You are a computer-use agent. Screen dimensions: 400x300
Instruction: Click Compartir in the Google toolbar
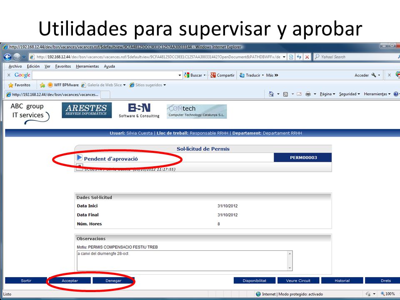[222, 75]
